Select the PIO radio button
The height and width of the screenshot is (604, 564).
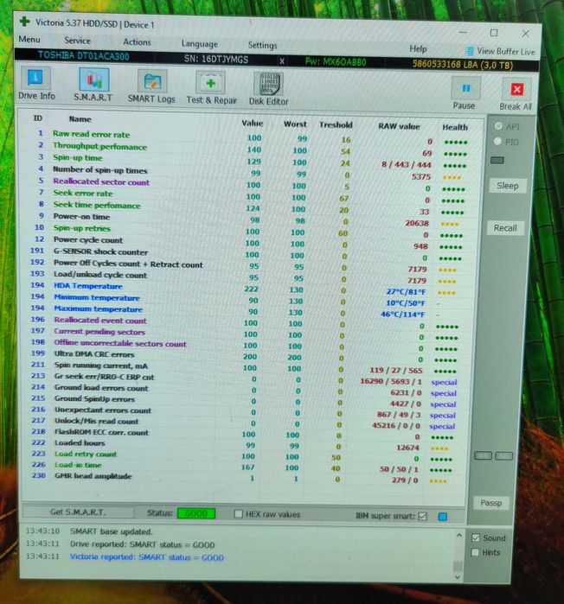point(497,142)
